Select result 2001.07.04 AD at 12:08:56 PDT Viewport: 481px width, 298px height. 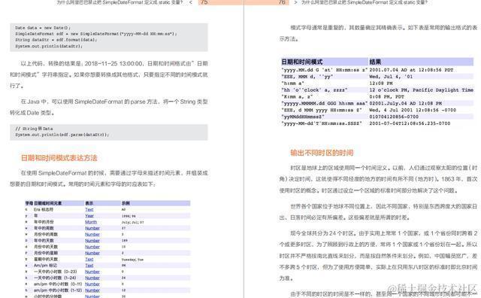tap(411, 70)
